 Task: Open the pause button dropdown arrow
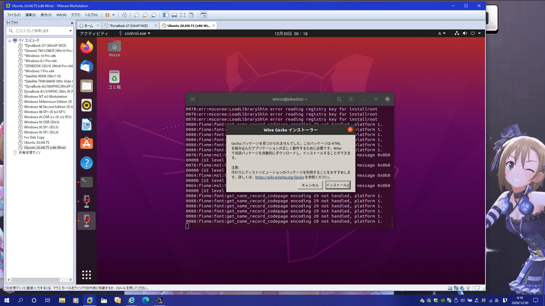(x=113, y=15)
